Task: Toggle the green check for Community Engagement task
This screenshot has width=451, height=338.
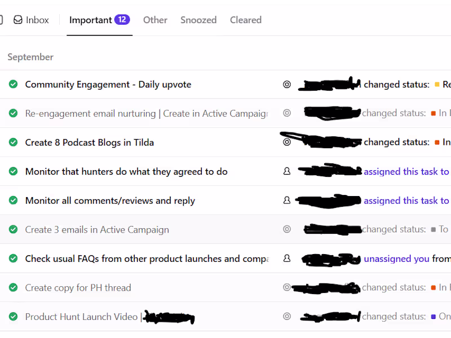Action: tap(13, 84)
